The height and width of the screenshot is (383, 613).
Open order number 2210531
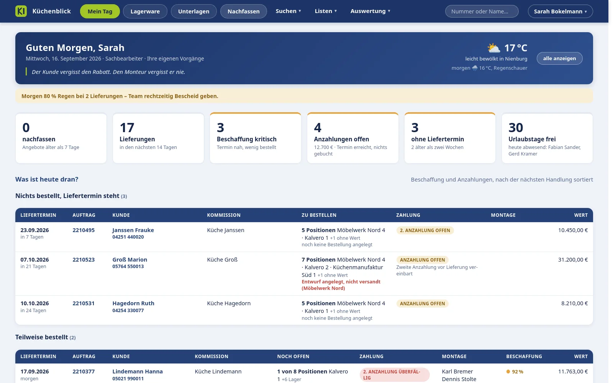(x=84, y=303)
